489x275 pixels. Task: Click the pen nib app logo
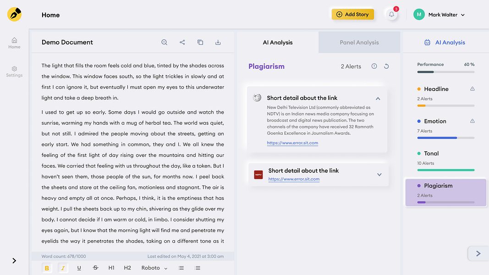[14, 14]
